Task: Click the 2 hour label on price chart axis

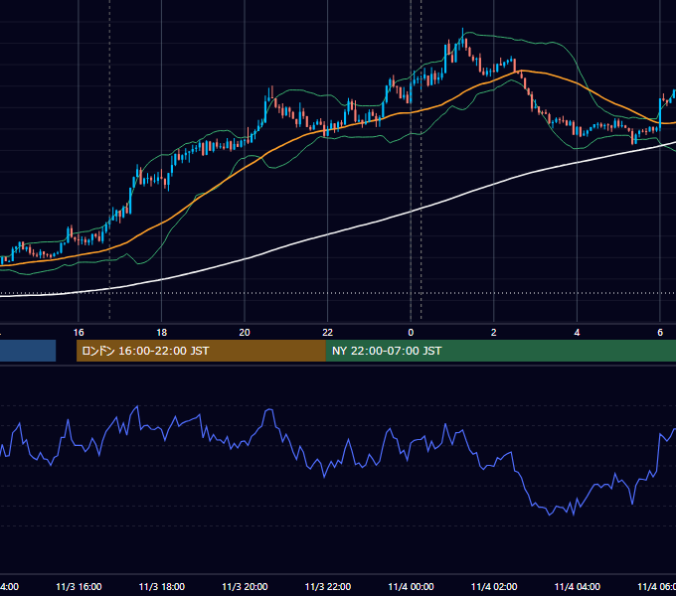Action: (494, 333)
